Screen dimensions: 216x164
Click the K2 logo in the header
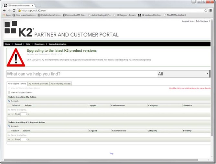(18, 30)
